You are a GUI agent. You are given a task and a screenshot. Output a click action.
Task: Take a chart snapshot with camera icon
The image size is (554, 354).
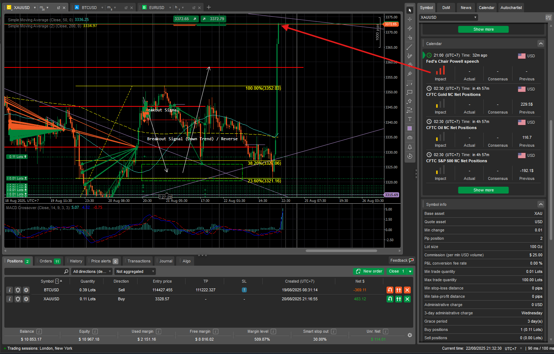(410, 138)
